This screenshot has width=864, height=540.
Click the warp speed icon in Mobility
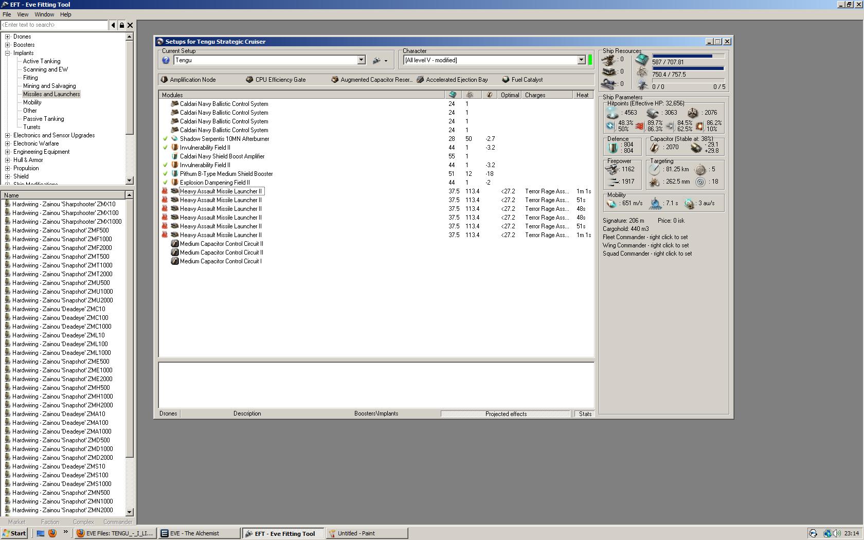690,204
